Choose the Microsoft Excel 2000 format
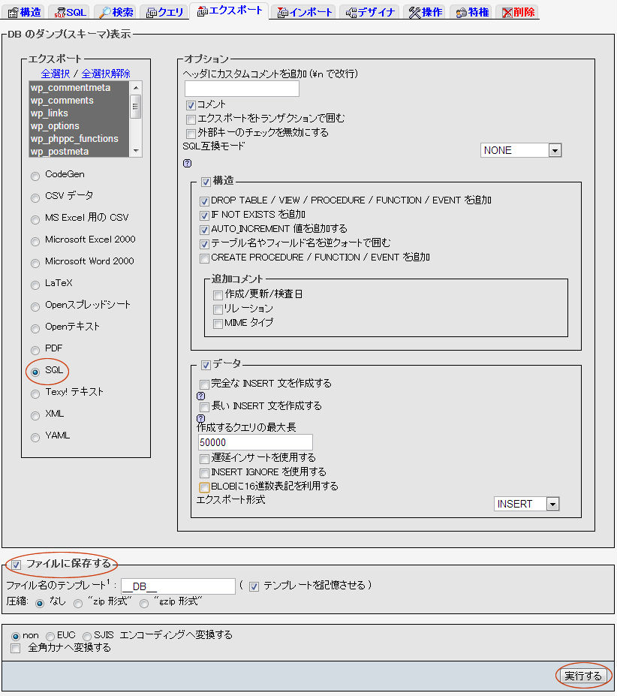The height and width of the screenshot is (696, 617). tap(35, 242)
